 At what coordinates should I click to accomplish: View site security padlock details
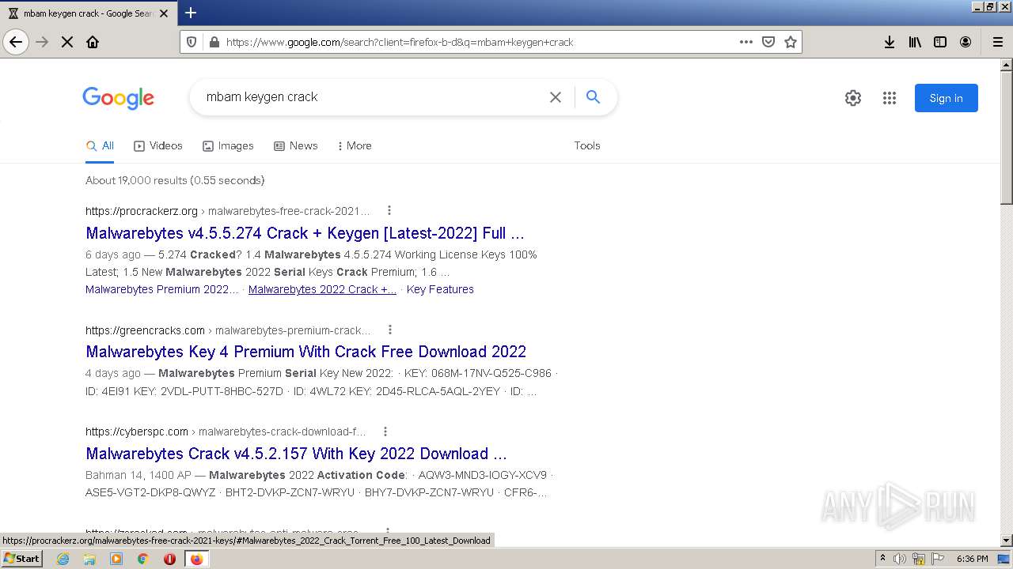(213, 42)
